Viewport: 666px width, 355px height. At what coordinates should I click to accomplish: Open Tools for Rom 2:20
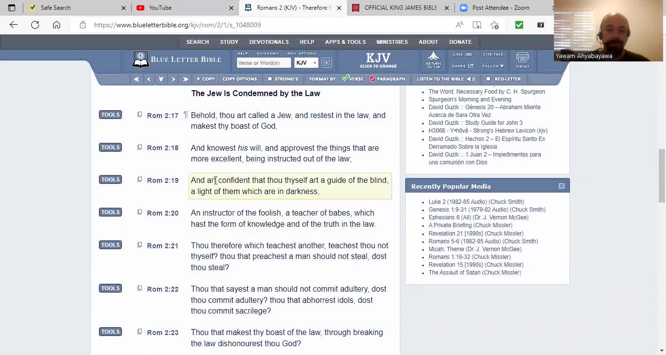coord(110,212)
